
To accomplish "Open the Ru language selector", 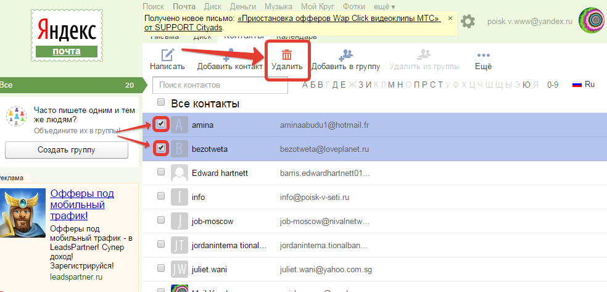I will click(584, 85).
